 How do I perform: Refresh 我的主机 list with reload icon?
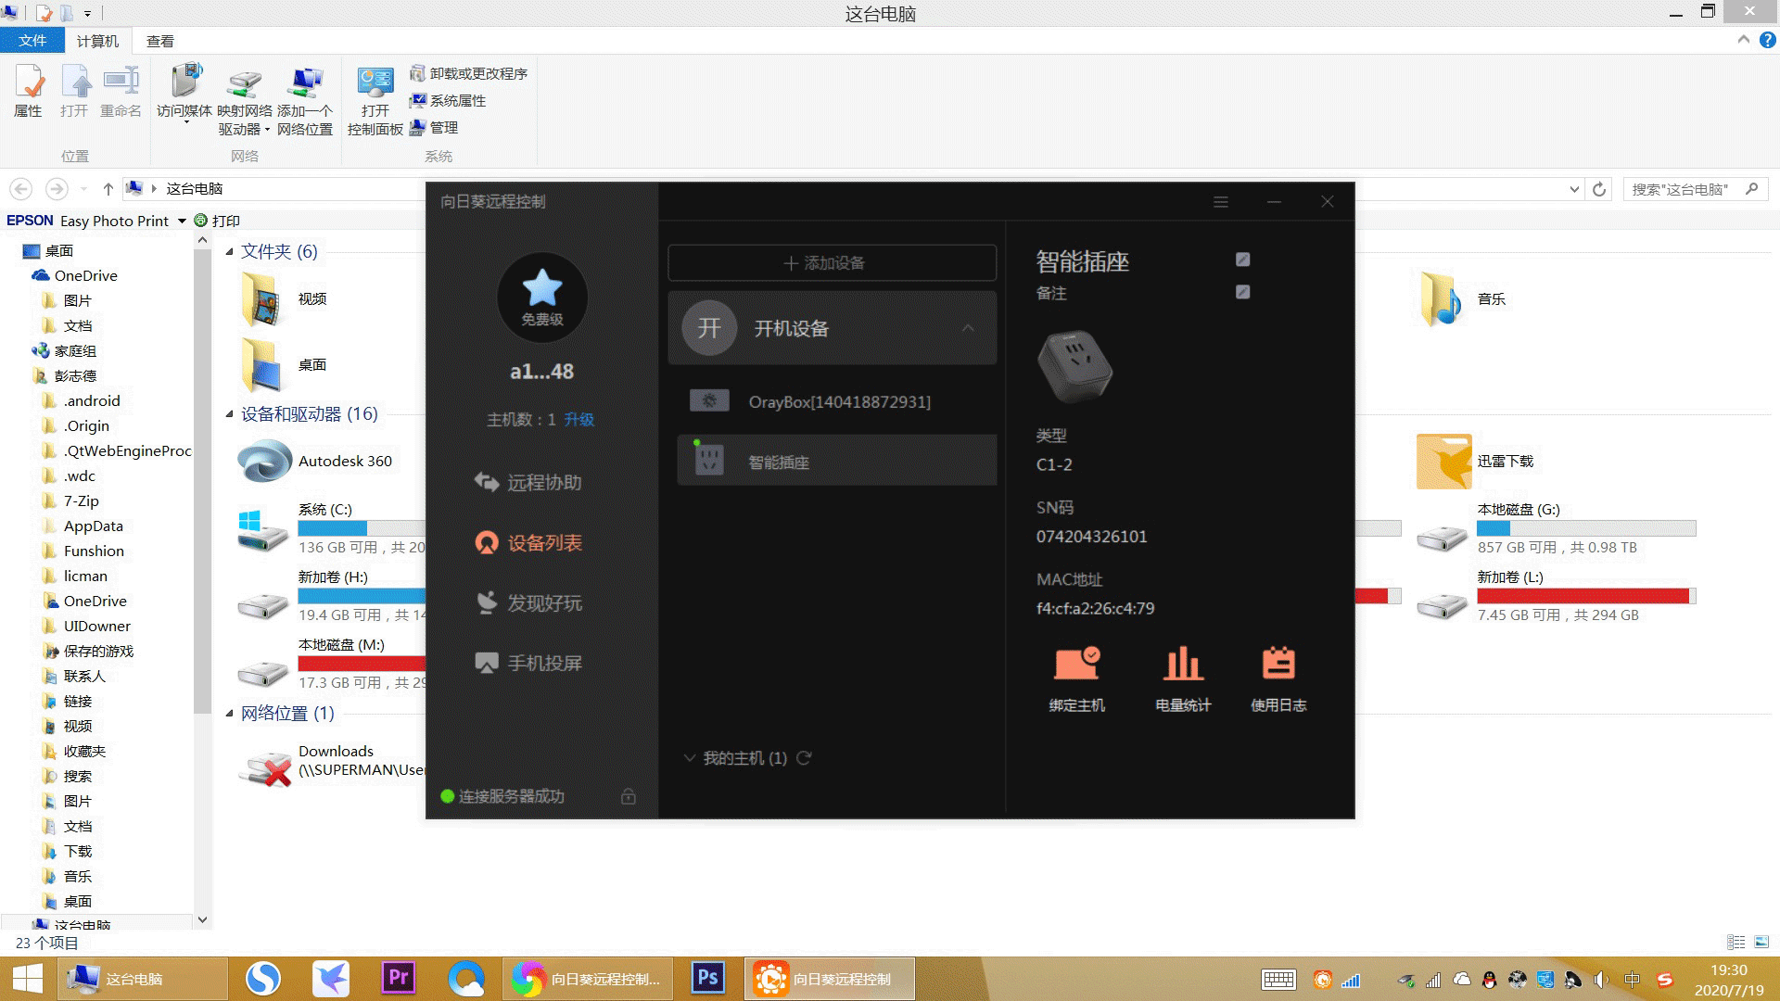point(804,758)
